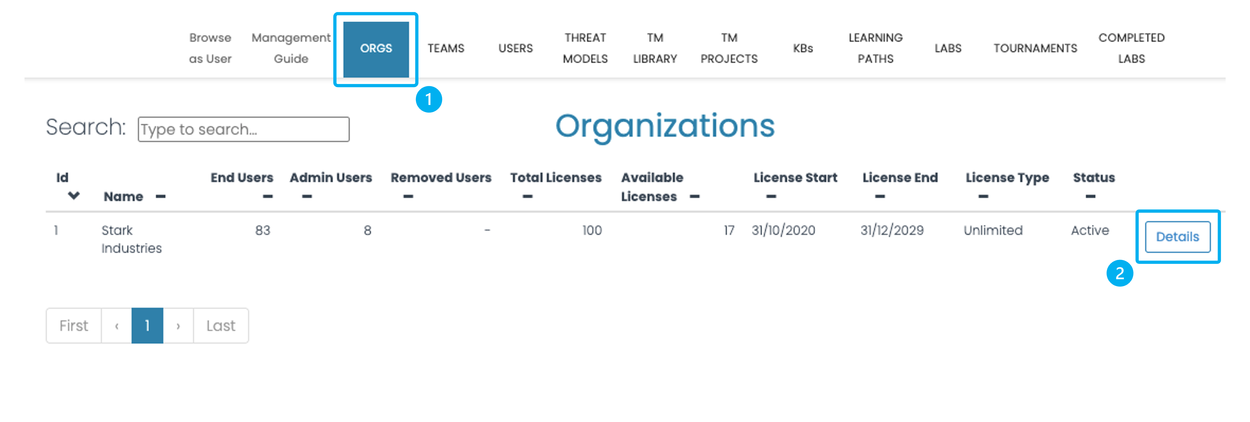Click sort indicator under Admin Users
The height and width of the screenshot is (422, 1250).
(307, 197)
